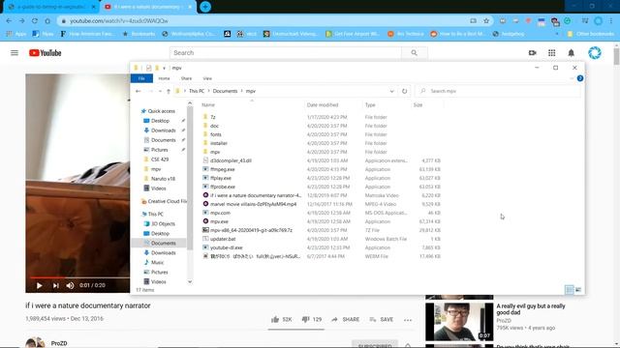Viewport: 620px width, 348px height.
Task: Open YouTube notifications bell
Action: pos(571,53)
